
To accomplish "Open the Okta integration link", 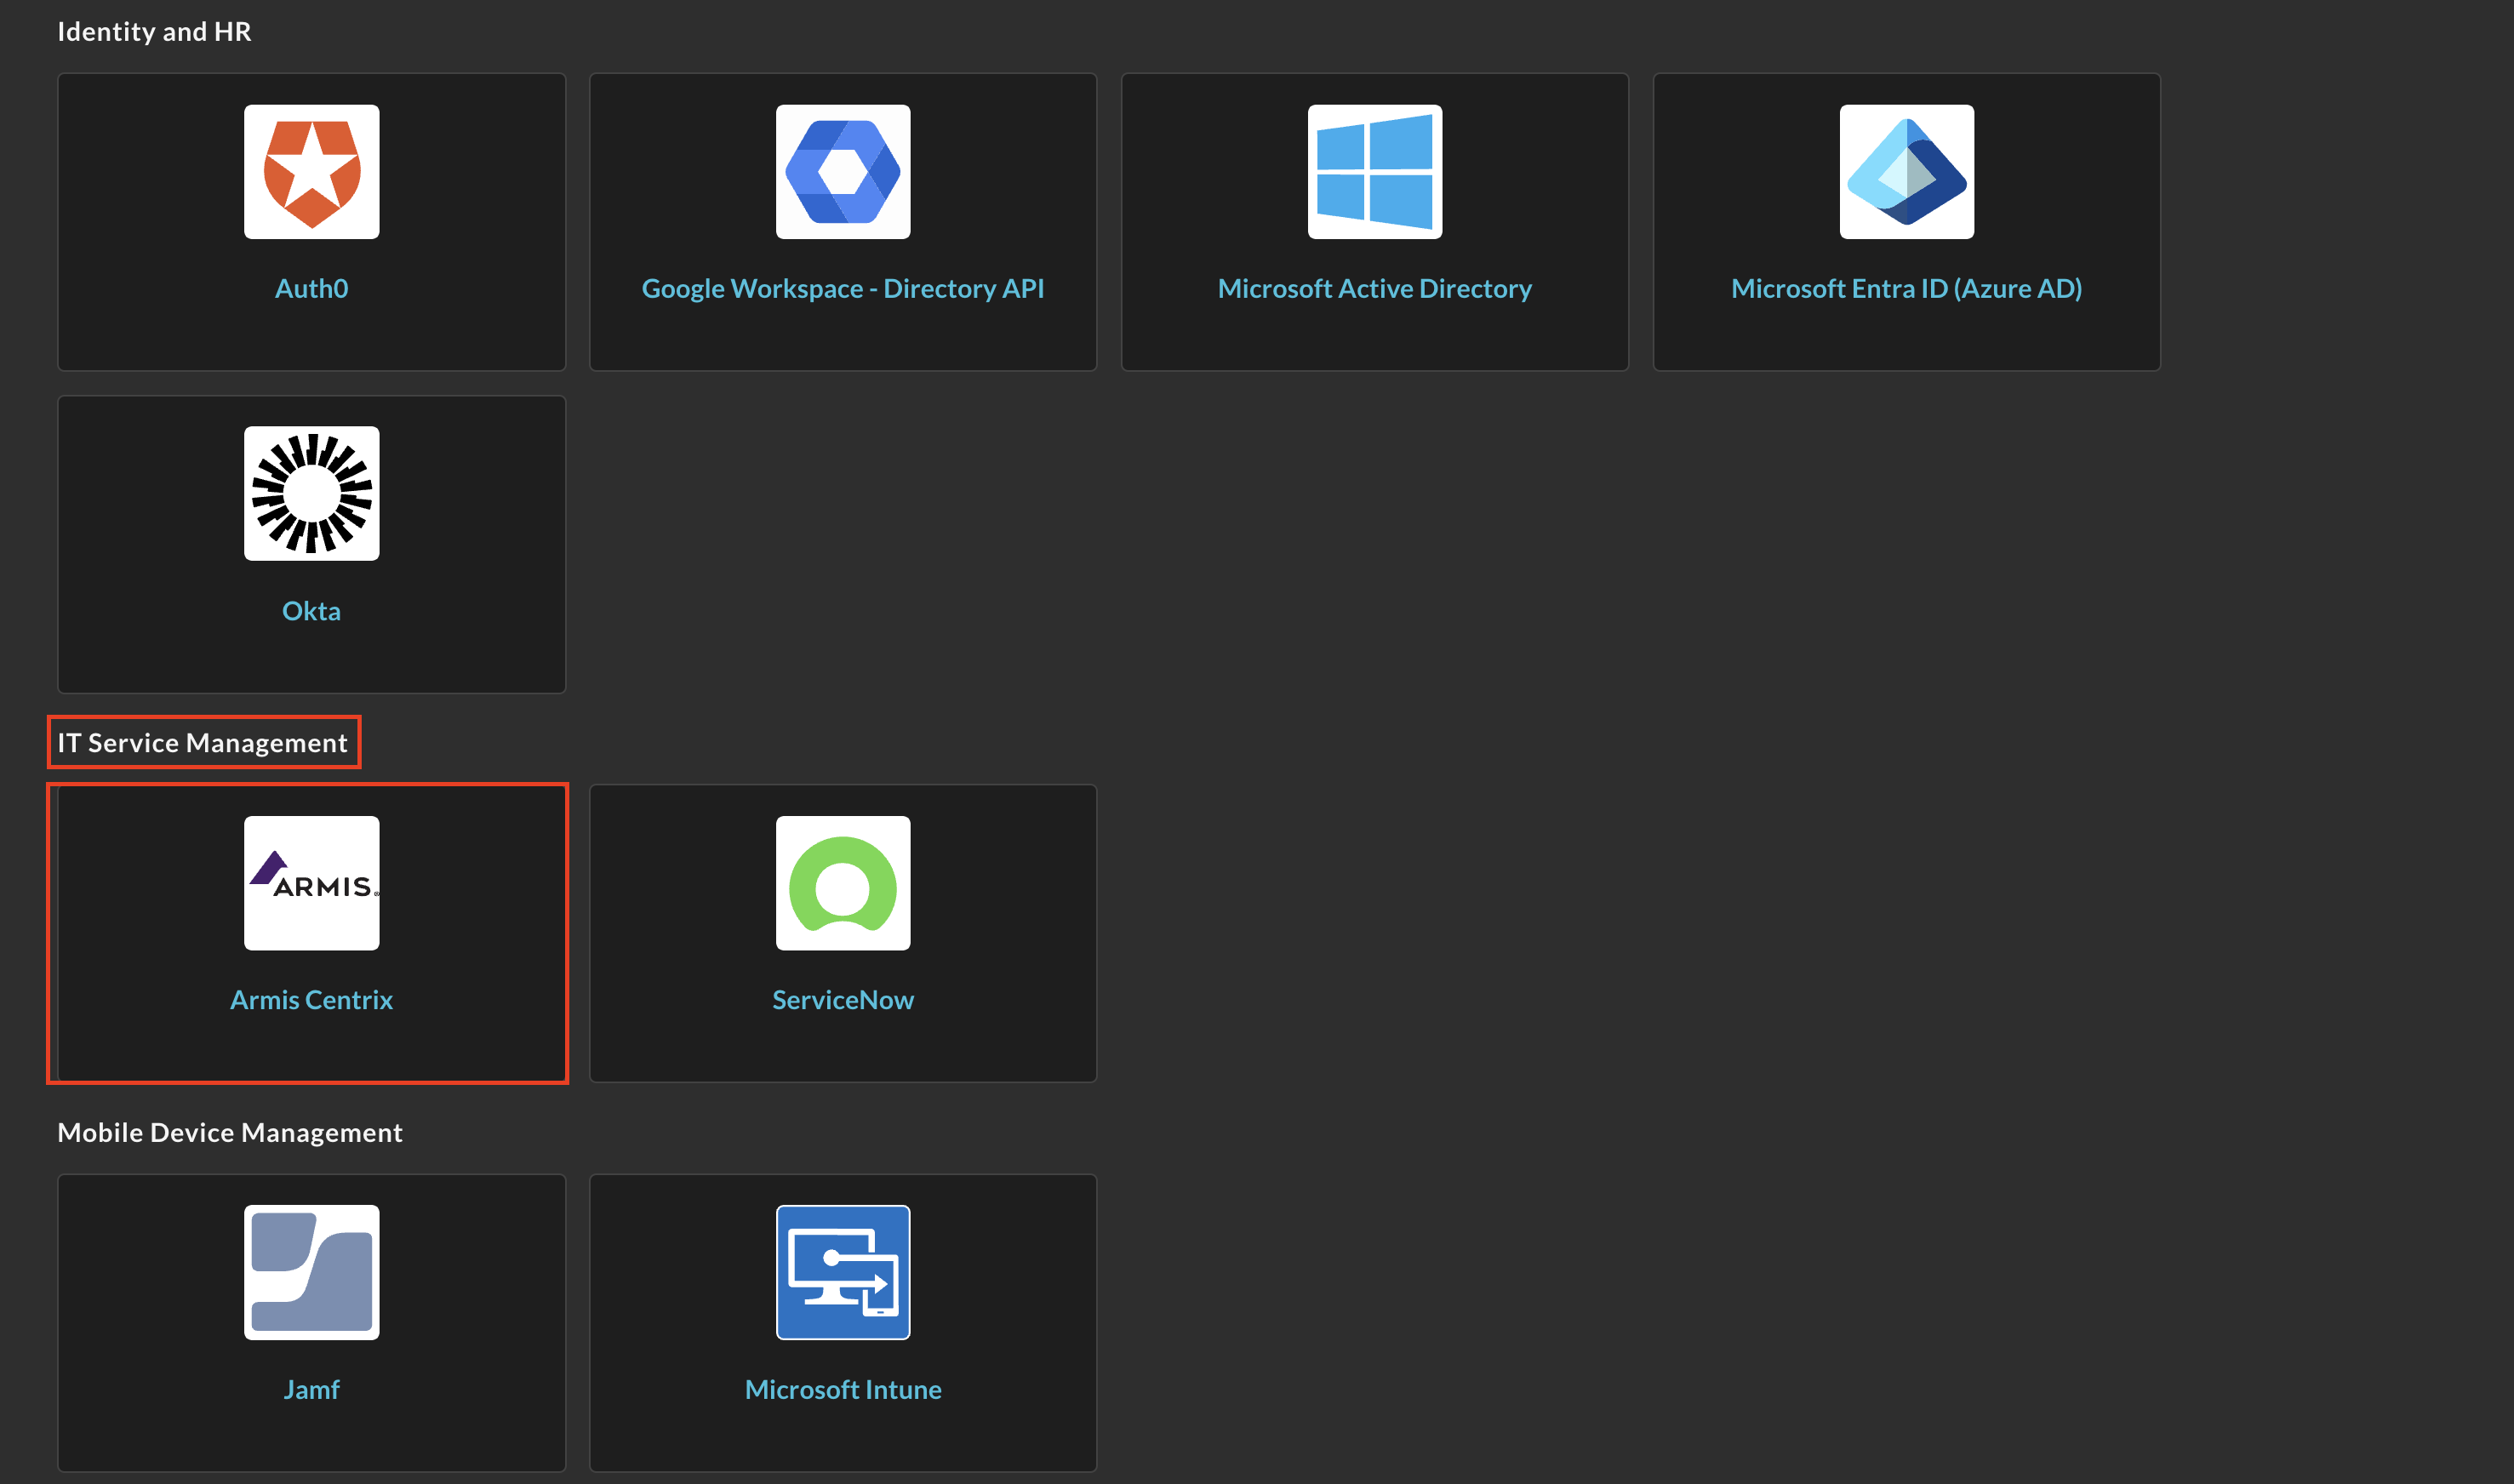I will (311, 611).
